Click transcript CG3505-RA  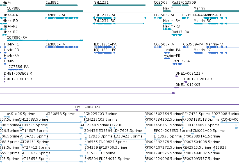(x=164, y=15)
